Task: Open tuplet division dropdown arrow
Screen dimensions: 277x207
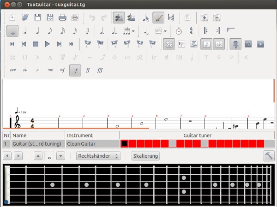Action: (x=133, y=31)
